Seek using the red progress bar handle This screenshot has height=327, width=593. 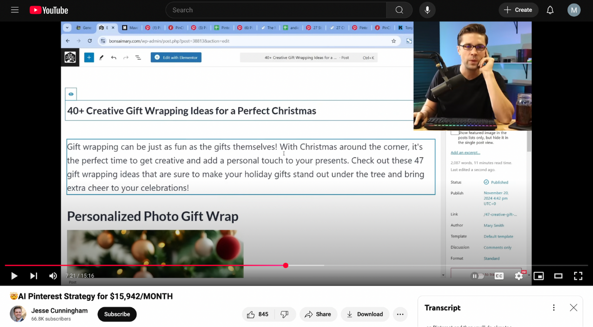click(286, 265)
